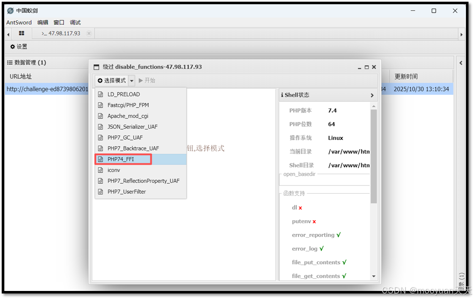
Task: Click the Shell目录 path value
Action: click(x=349, y=165)
